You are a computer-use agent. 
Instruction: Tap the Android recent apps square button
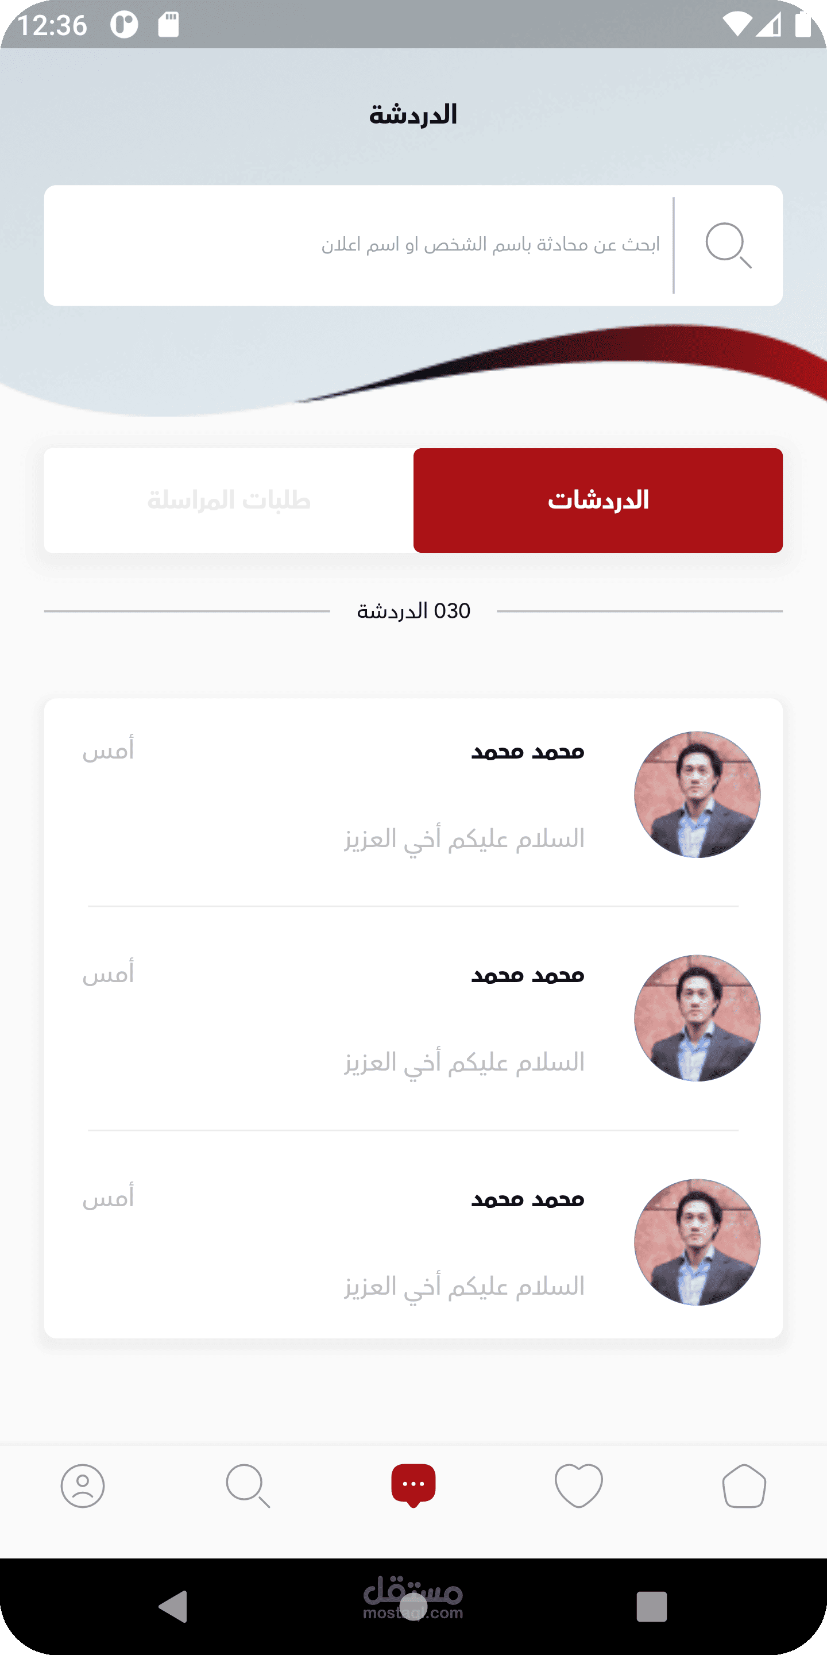tap(652, 1607)
